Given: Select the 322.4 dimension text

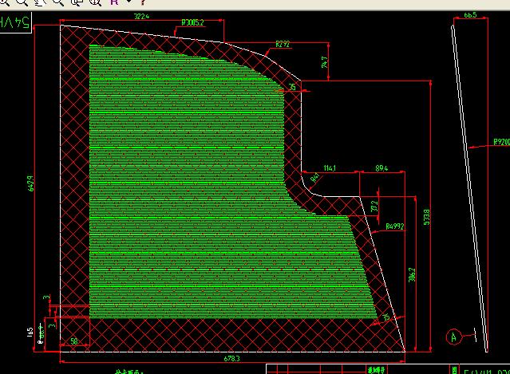Looking at the screenshot, I should (141, 16).
